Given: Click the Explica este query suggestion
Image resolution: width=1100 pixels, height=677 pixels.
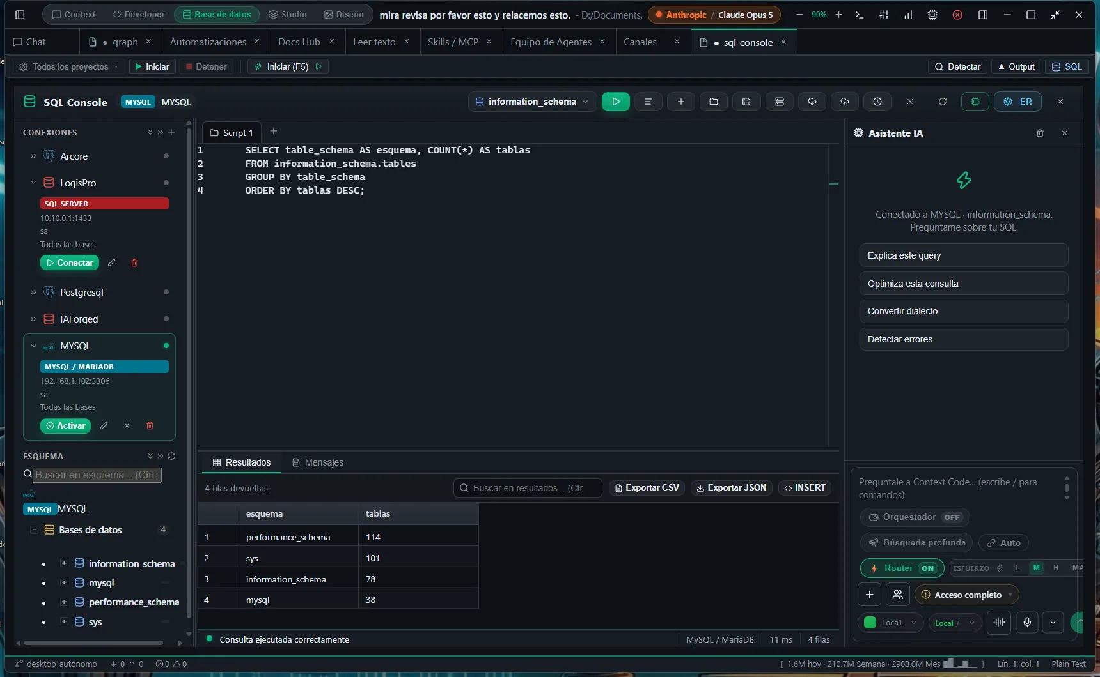Looking at the screenshot, I should pos(963,255).
